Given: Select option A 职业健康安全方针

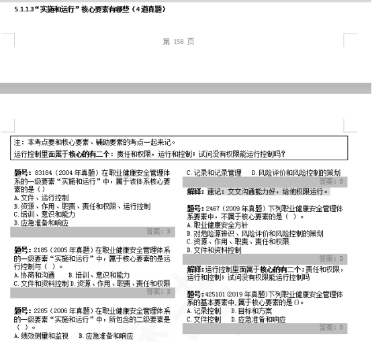Looking at the screenshot, I should point(218,225).
